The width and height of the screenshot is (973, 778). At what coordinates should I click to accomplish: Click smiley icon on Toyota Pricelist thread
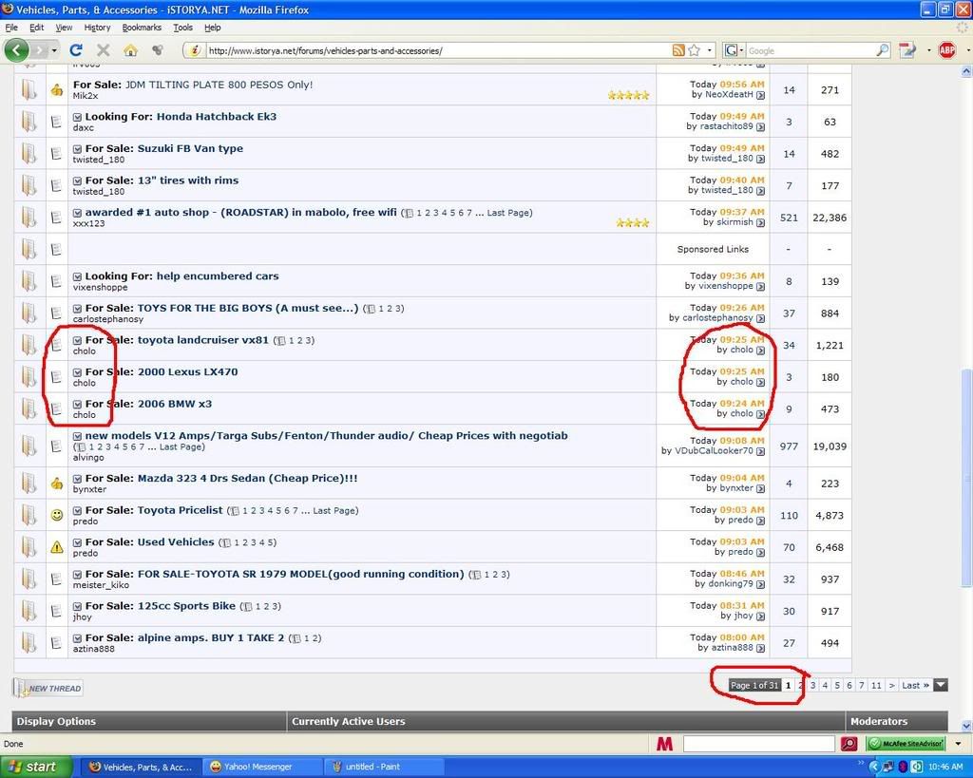point(56,515)
